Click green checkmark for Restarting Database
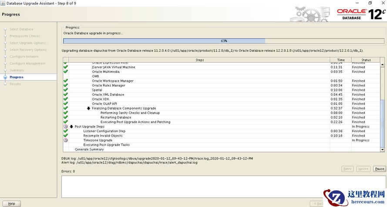Screen dimensions: 387x207 click(x=65, y=117)
